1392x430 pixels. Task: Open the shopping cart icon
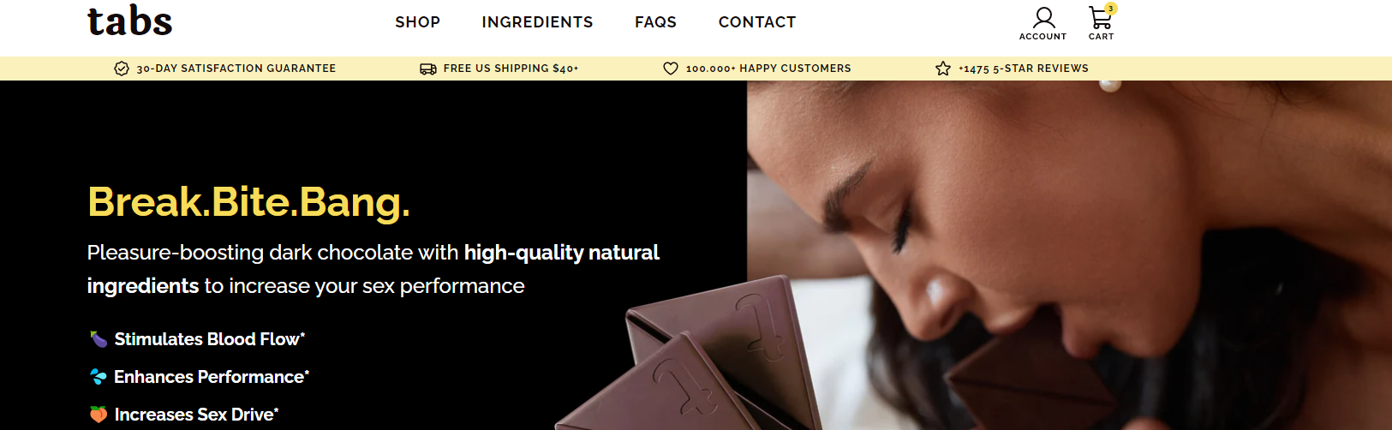pyautogui.click(x=1100, y=18)
